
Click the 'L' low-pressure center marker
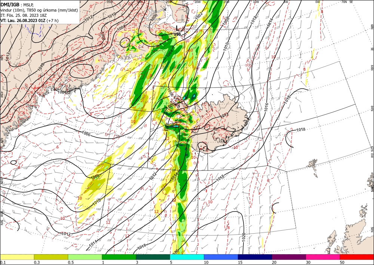(177, 28)
